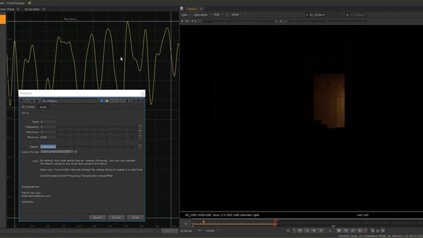
Task: Click the gain decrease arrow in the Viewer toolbar
Action: click(182, 21)
